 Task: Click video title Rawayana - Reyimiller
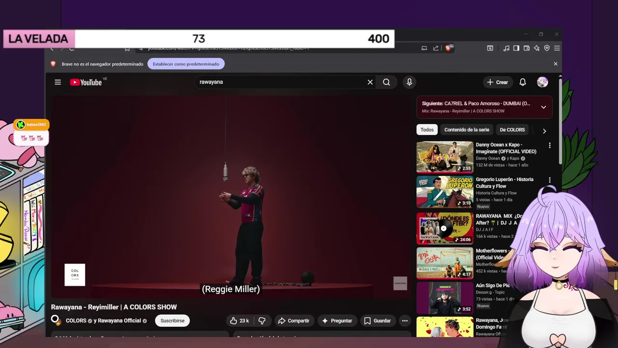coord(114,307)
